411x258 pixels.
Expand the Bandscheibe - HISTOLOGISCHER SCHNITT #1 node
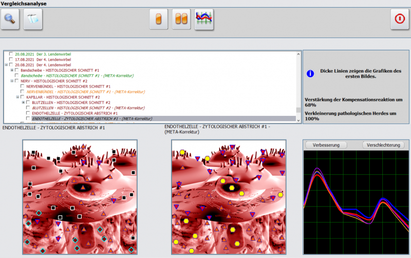12,70
